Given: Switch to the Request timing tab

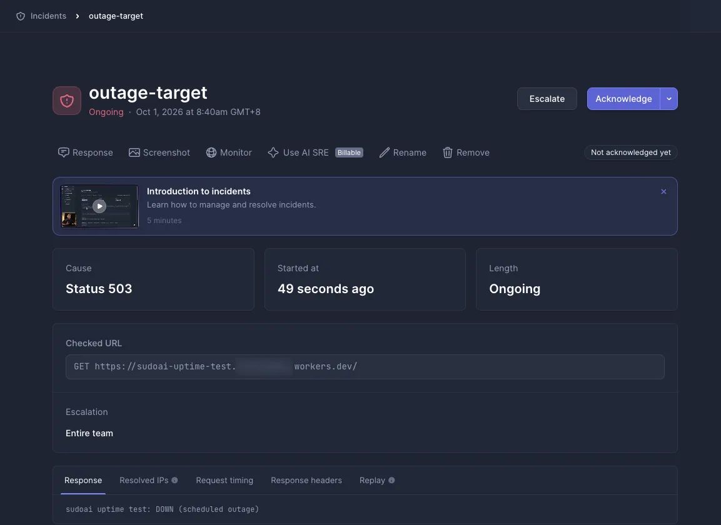Looking at the screenshot, I should coord(224,481).
